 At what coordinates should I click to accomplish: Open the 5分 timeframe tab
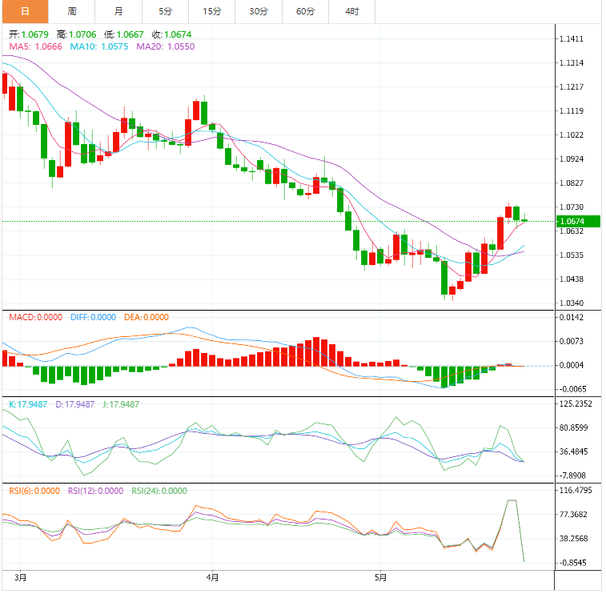tap(166, 11)
